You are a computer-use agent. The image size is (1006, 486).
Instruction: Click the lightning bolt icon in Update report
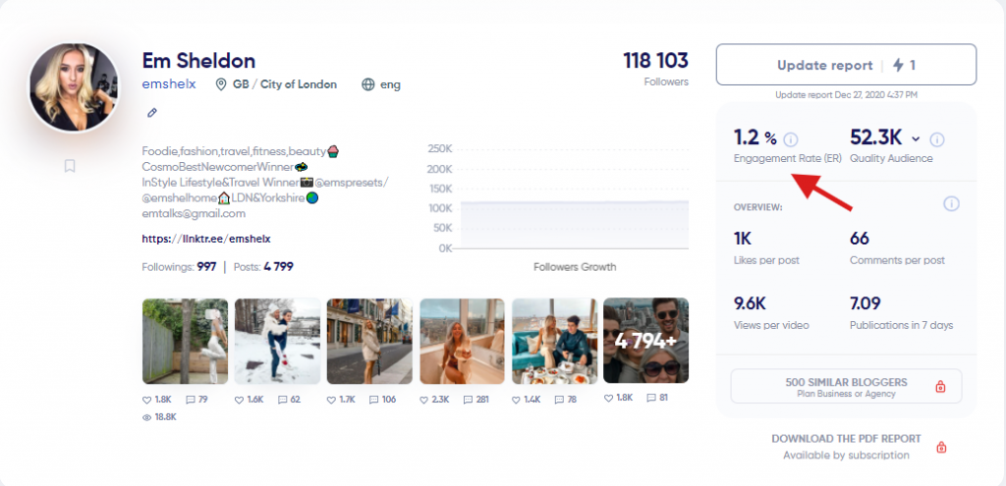[898, 65]
